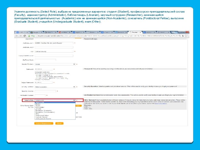Click the bookmark star in the address bar
The height and width of the screenshot is (150, 200).
coord(186,36)
